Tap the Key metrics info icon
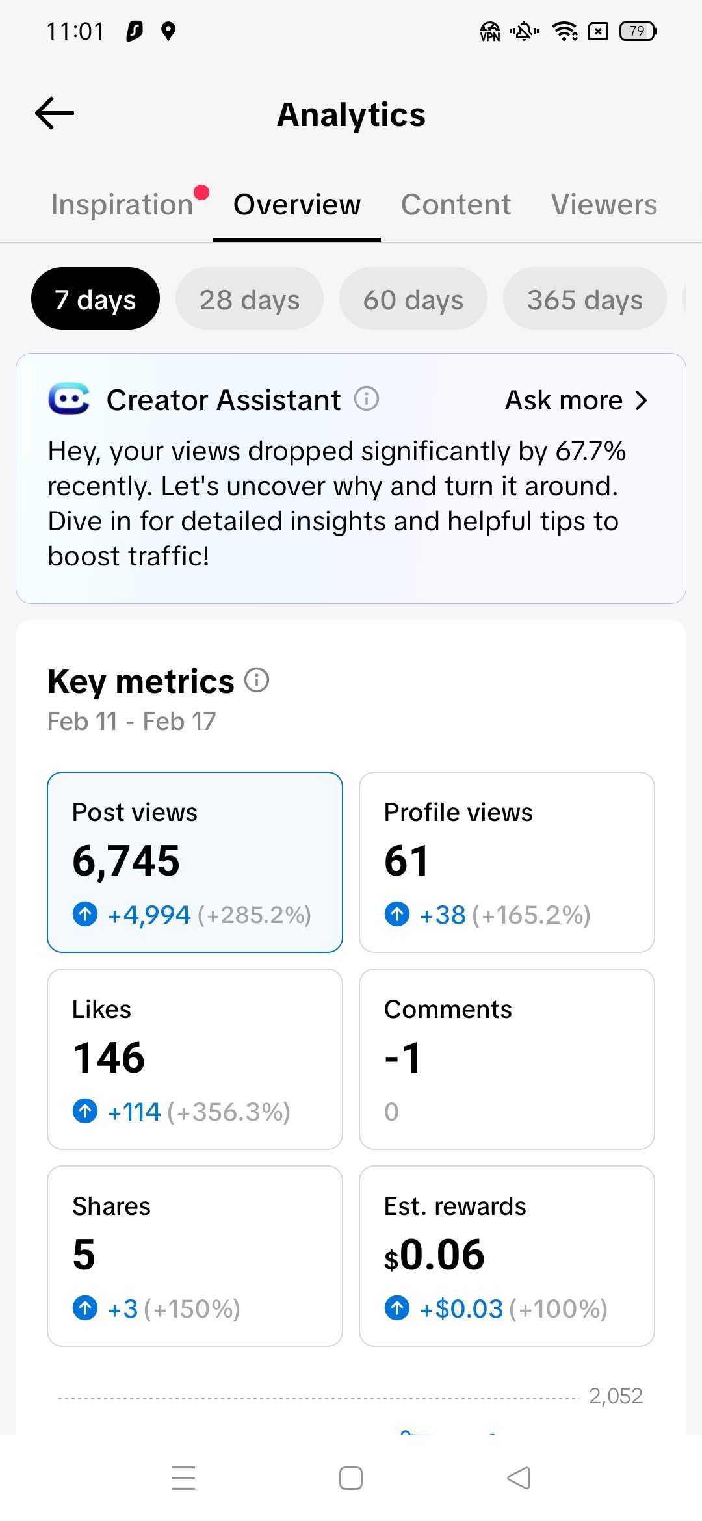Viewport: 702px width, 1521px height. pyautogui.click(x=257, y=681)
